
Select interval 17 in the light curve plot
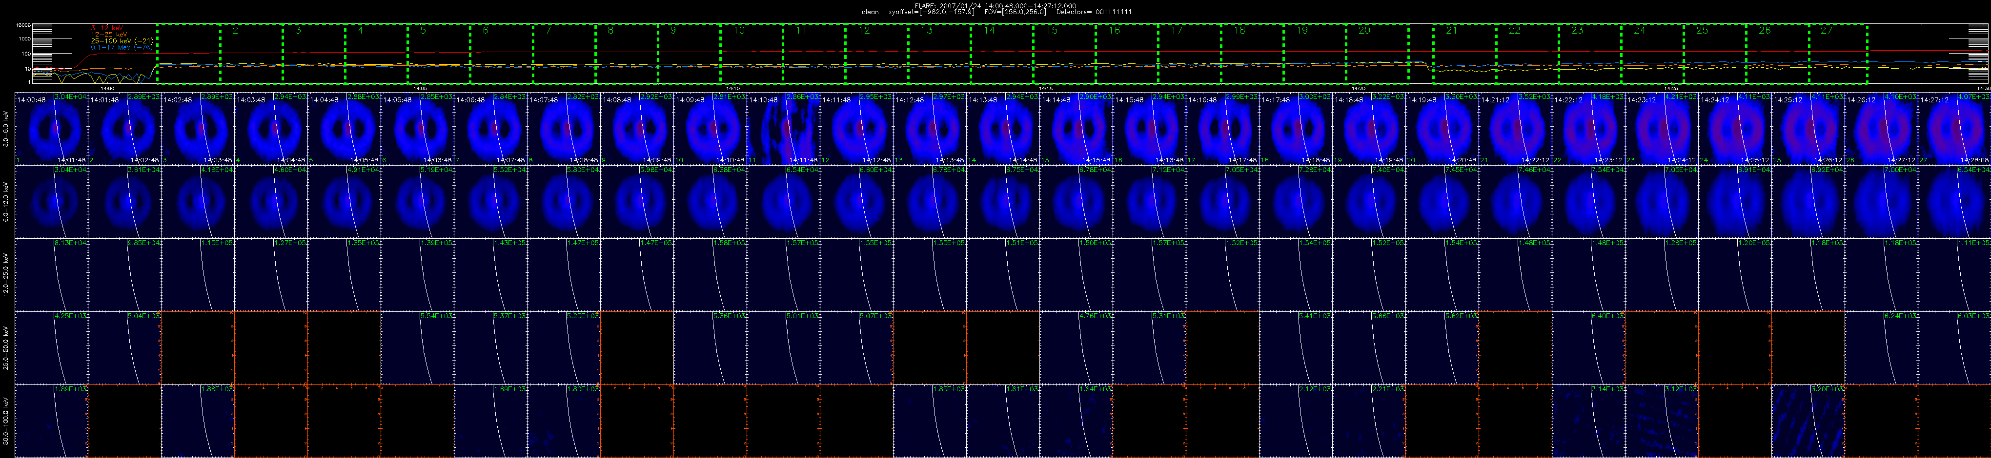(x=1190, y=53)
